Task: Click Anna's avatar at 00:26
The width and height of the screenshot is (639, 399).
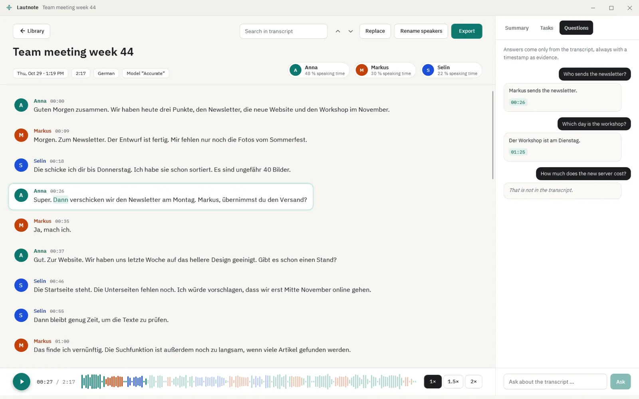Action: tap(21, 195)
